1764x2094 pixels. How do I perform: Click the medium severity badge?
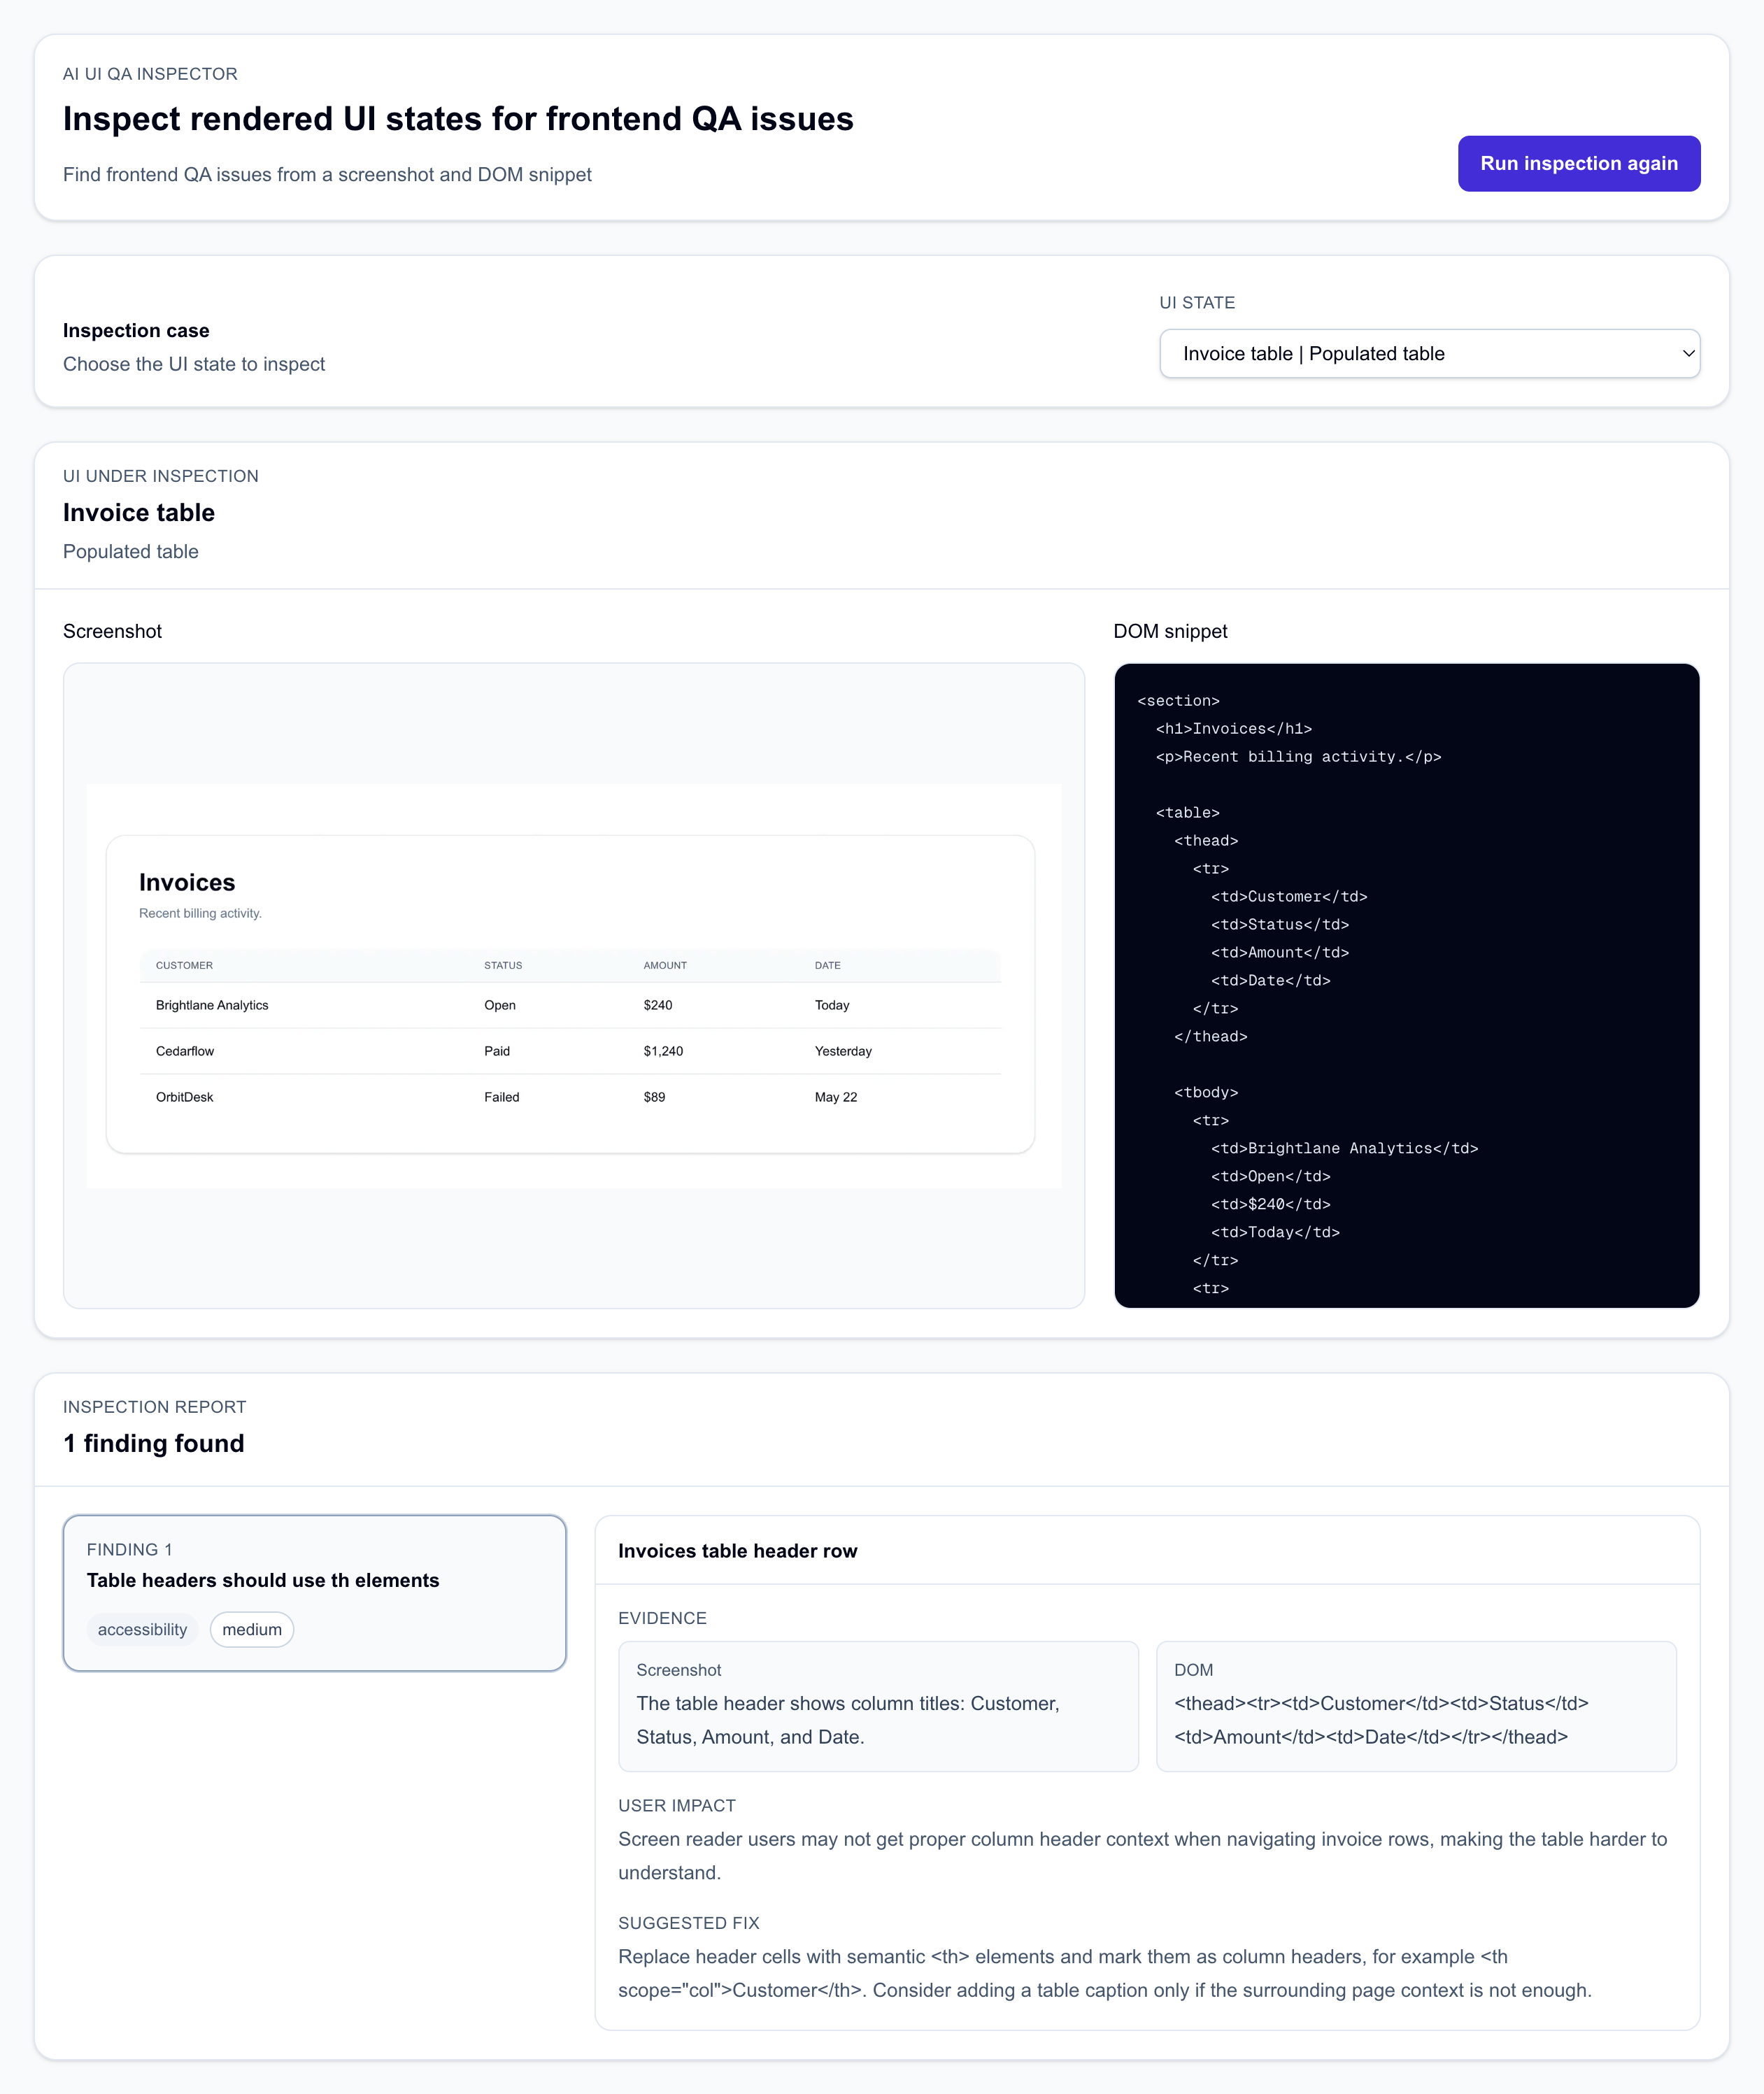click(x=252, y=1629)
